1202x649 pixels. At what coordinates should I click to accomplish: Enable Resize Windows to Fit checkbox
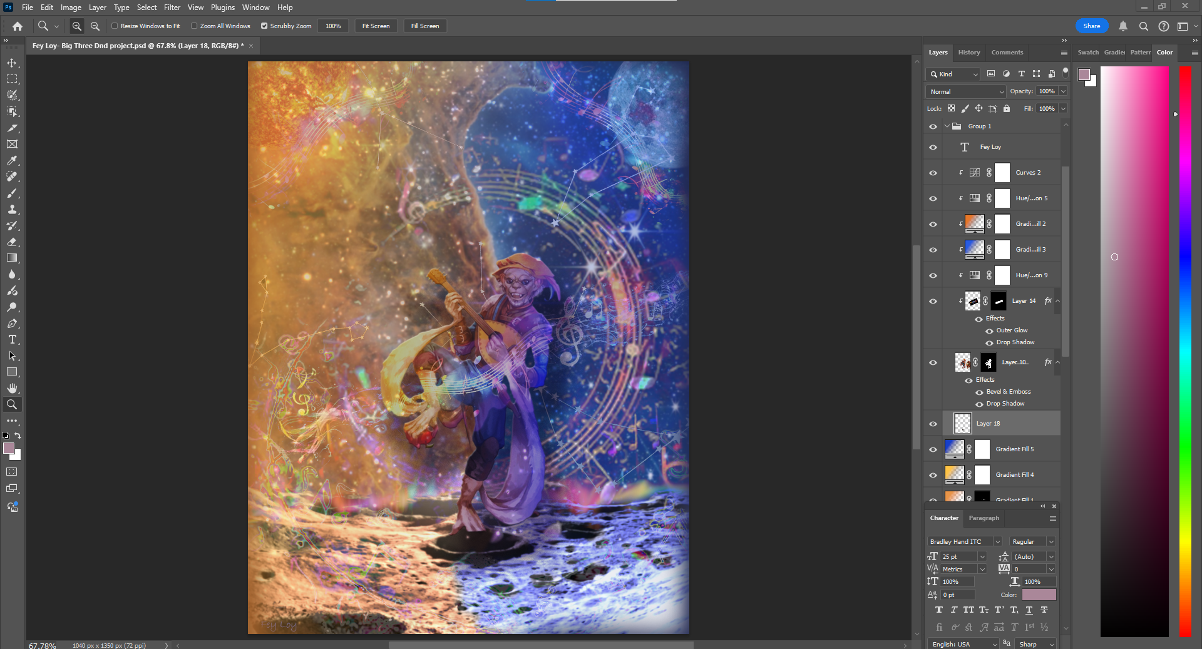pyautogui.click(x=115, y=26)
